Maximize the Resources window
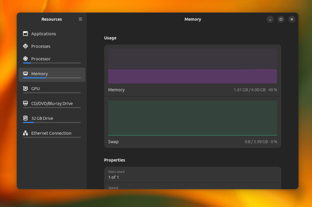Screen dimensions: 312x207 click(281, 19)
